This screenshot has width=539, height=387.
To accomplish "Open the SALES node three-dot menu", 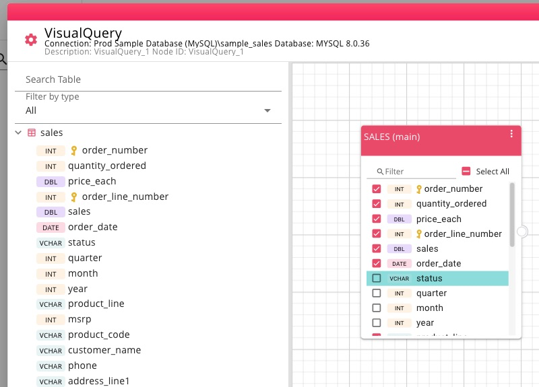I will coord(511,133).
